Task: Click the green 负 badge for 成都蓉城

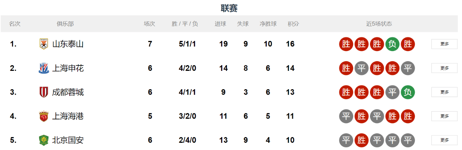Action: [408, 92]
